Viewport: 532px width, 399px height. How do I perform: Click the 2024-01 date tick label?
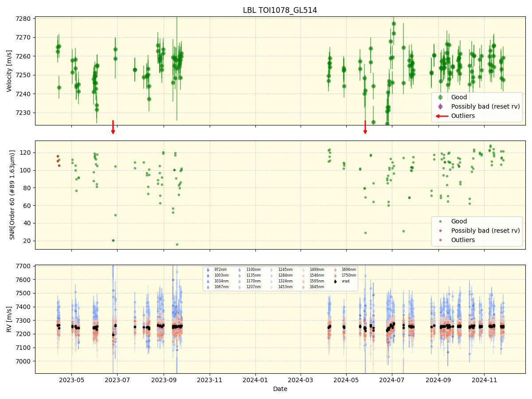[255, 380]
